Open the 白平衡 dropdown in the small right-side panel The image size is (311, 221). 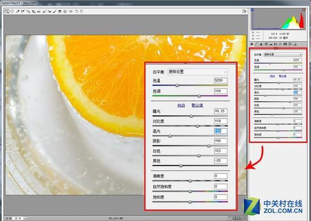283,54
